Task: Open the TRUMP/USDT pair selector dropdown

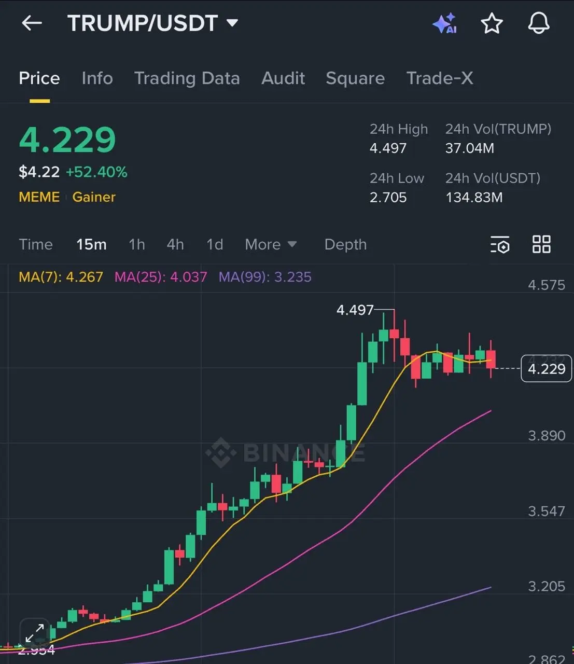Action: (x=152, y=23)
